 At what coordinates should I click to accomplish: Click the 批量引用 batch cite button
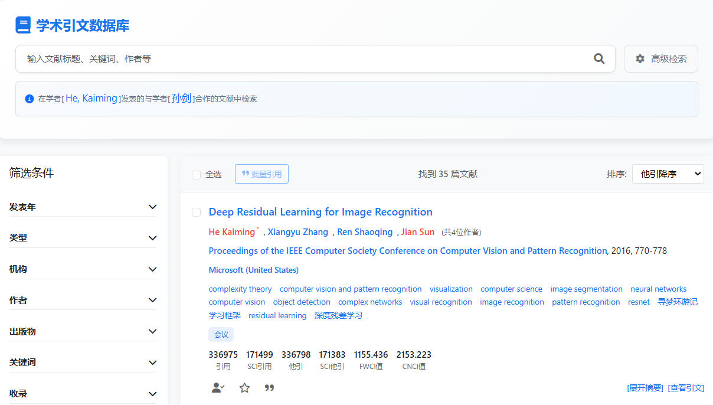(x=261, y=174)
